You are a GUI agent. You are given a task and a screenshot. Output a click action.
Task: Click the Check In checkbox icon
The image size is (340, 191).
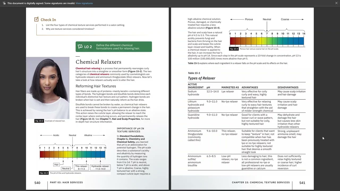tap(36, 19)
